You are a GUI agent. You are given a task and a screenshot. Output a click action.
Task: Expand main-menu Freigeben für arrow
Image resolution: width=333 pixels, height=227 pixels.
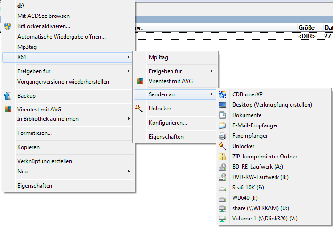coord(128,71)
